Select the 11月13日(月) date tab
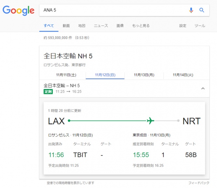 [x=144, y=75]
